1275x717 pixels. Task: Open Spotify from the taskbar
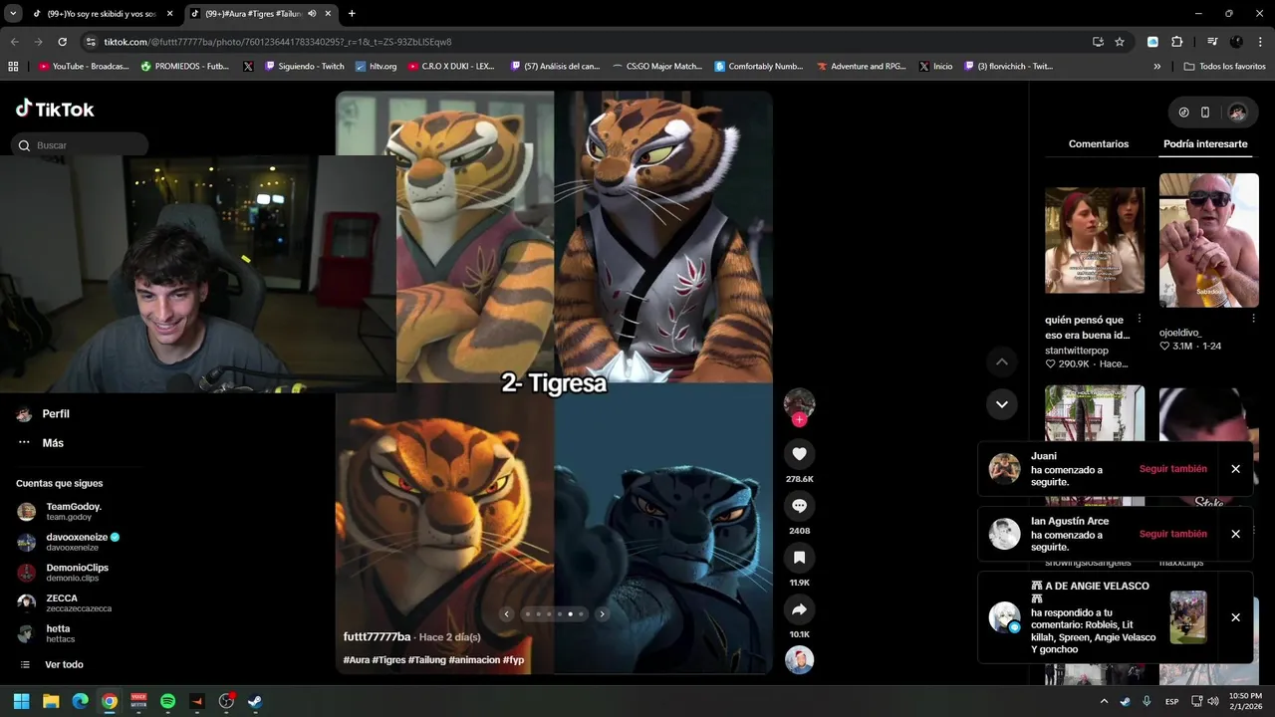167,701
